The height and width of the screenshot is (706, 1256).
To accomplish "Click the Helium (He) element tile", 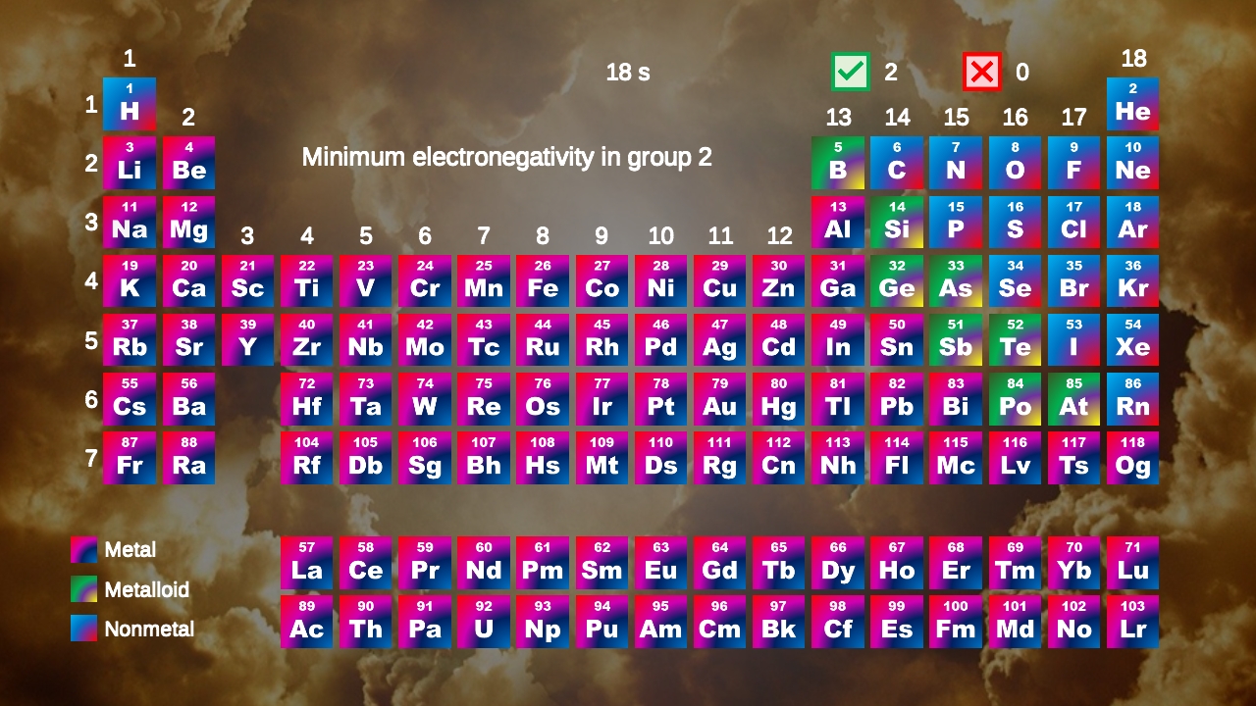I will pyautogui.click(x=1132, y=104).
